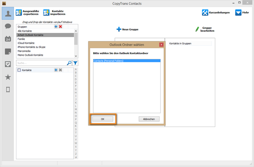This screenshot has width=254, height=167.
Task: Click Ausgewählte exportieren toolbar button
Action: pyautogui.click(x=27, y=13)
